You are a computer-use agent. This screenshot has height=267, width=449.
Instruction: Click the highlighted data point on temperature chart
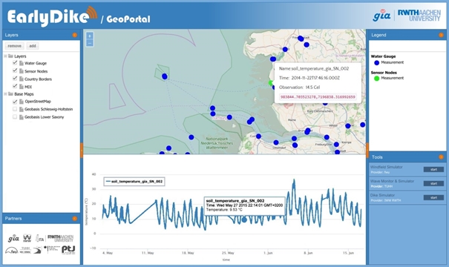tap(244, 220)
